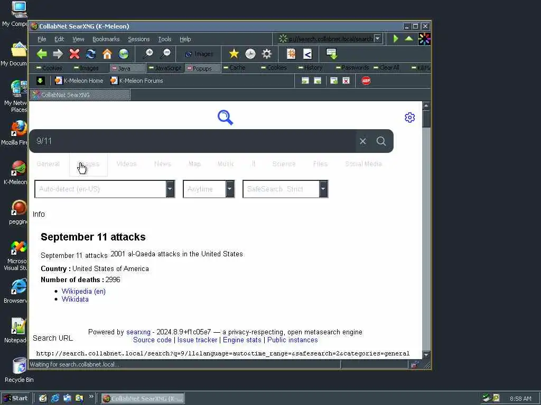
Task: Open preferences with the toolbar gear icon
Action: [x=267, y=54]
